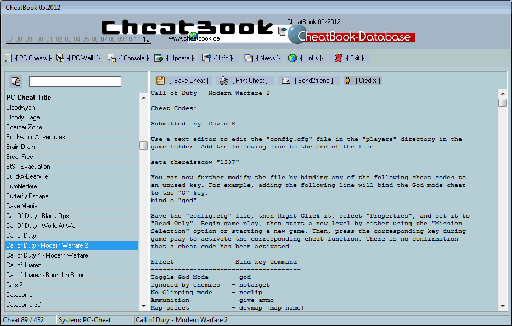
Task: Select -[ Update ]- in the toolbar
Action: (180, 59)
